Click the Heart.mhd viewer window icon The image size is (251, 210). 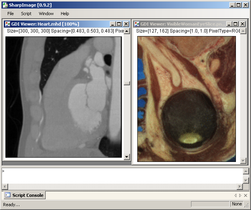point(8,24)
